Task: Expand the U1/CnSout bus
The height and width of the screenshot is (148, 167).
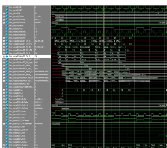Action: pyautogui.click(x=4, y=105)
